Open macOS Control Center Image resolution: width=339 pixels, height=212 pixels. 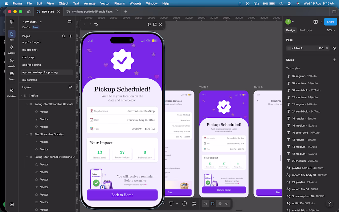click(289, 3)
